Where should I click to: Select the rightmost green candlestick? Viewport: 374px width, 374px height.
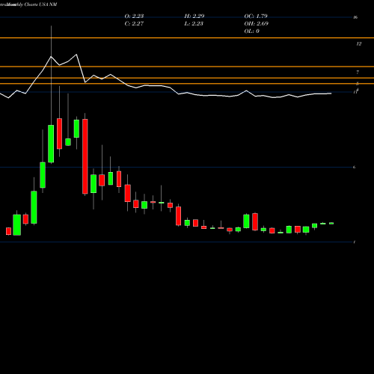point(331,224)
